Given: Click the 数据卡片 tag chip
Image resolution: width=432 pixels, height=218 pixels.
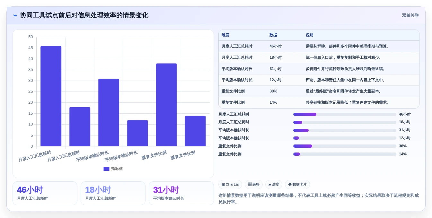Looking at the screenshot, I should point(297,185).
